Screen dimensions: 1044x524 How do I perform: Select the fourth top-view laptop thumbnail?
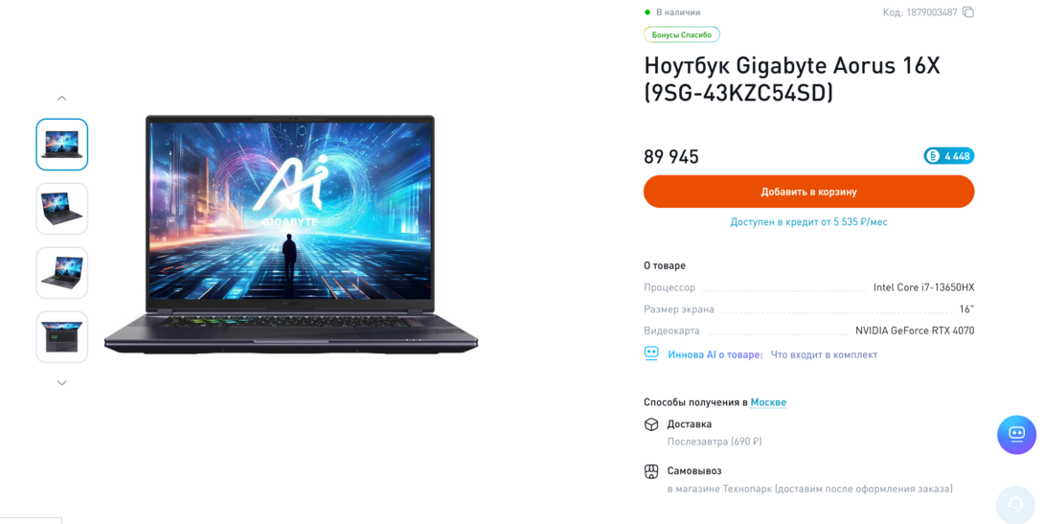[62, 337]
